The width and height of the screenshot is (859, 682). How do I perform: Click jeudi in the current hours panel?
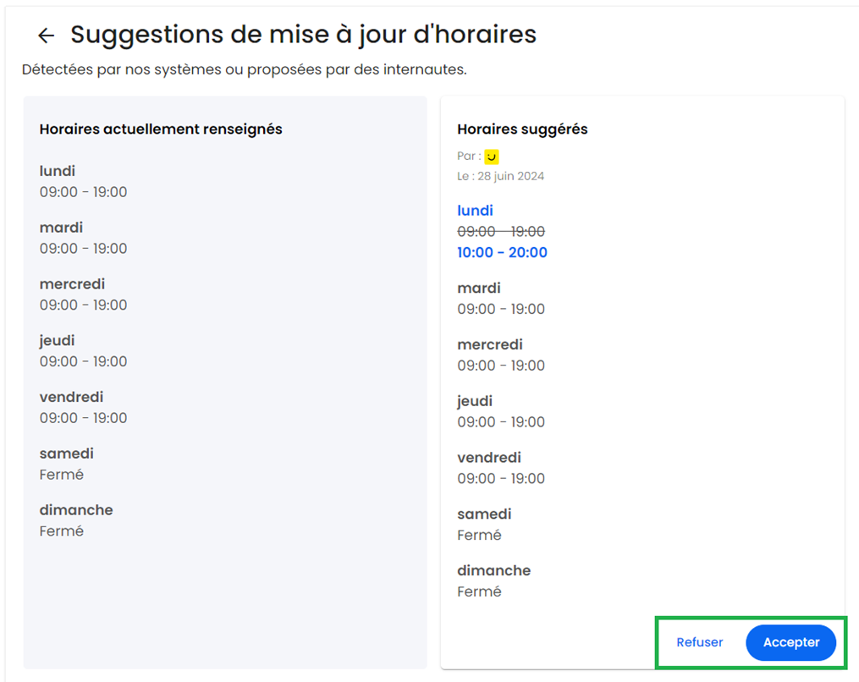click(x=57, y=341)
